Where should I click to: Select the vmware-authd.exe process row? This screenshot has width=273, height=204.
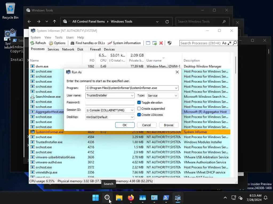point(130,162)
